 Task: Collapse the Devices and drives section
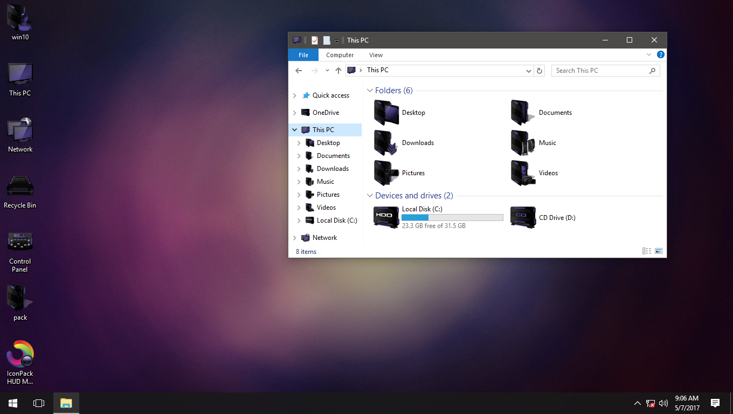coord(370,195)
